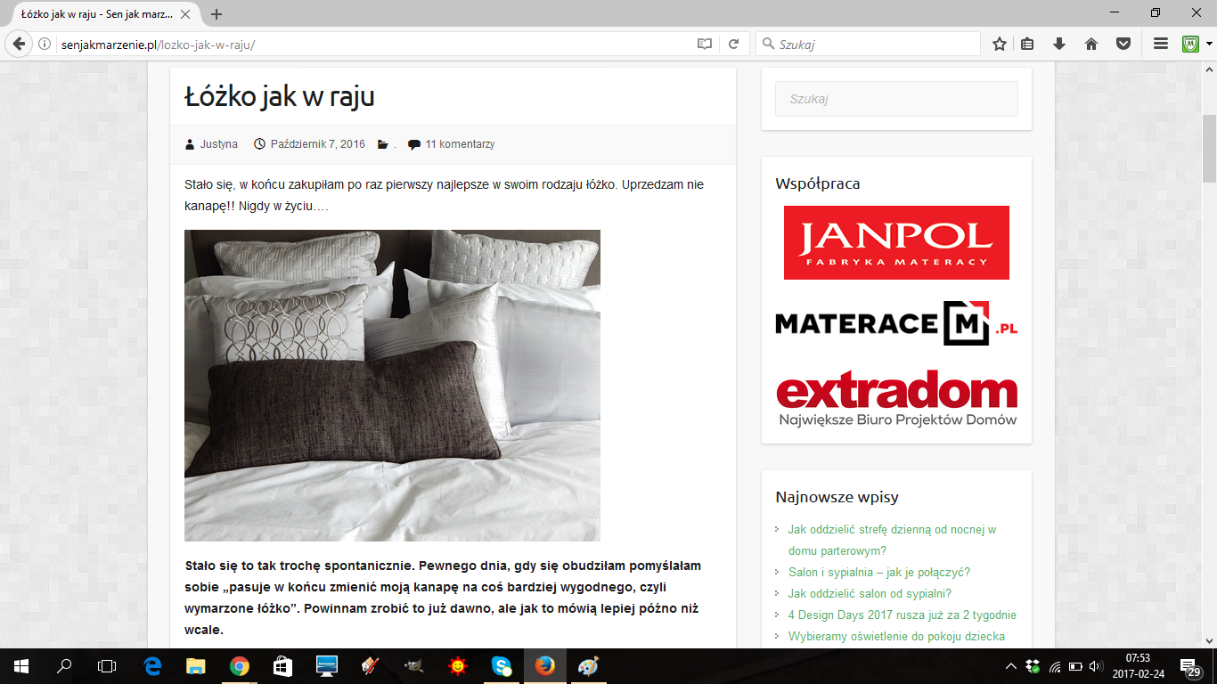This screenshot has height=684, width=1217.
Task: Click the site info icon in address bar
Action: coord(45,44)
